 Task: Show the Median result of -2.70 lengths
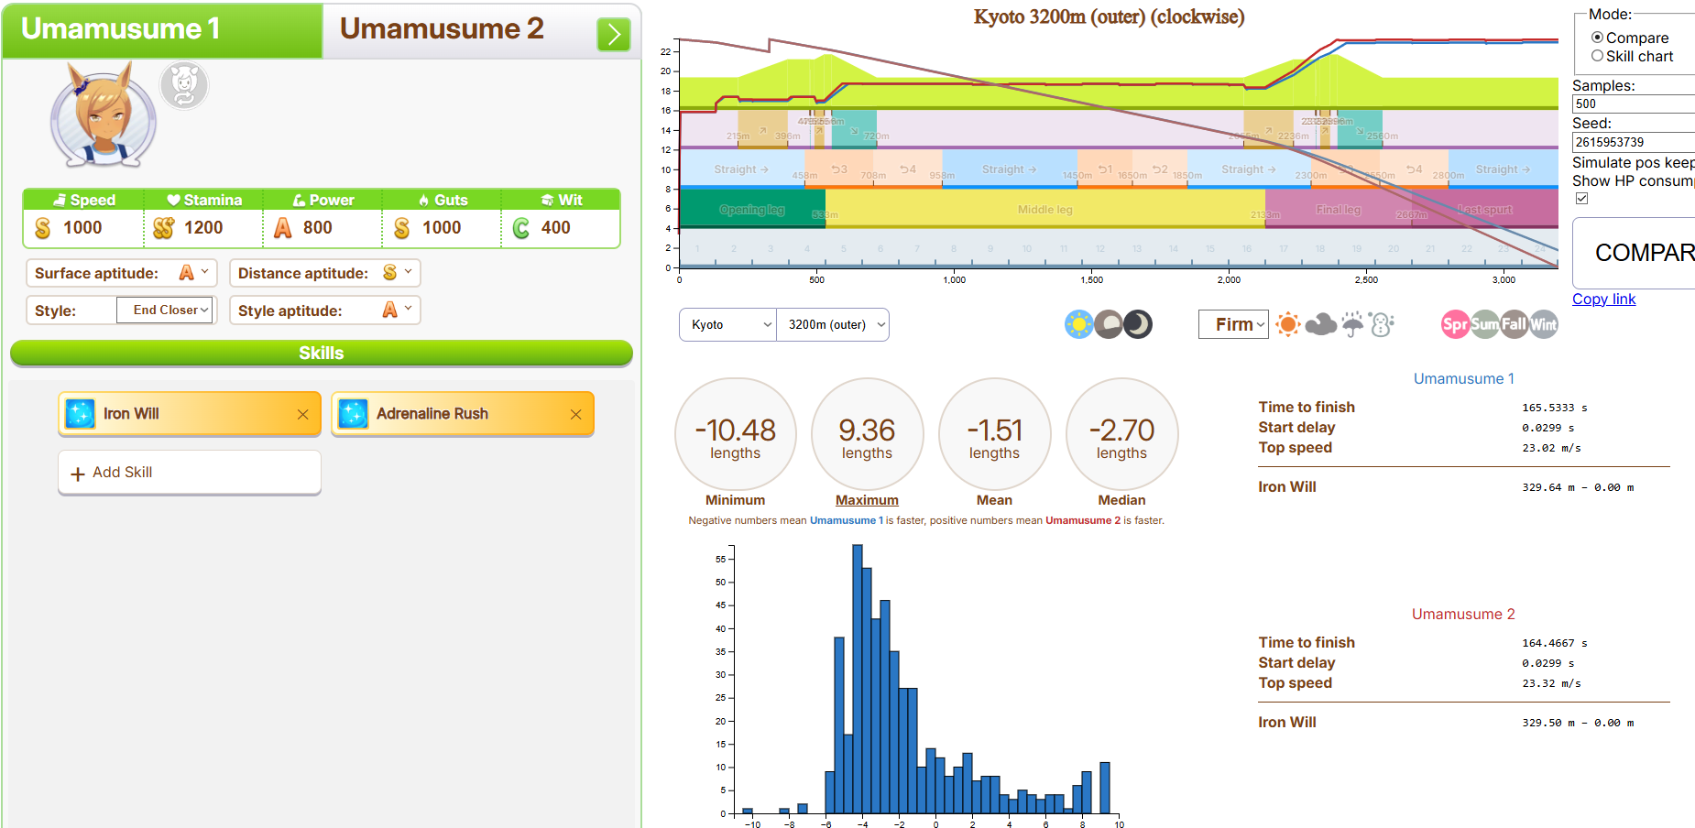pos(1121,435)
